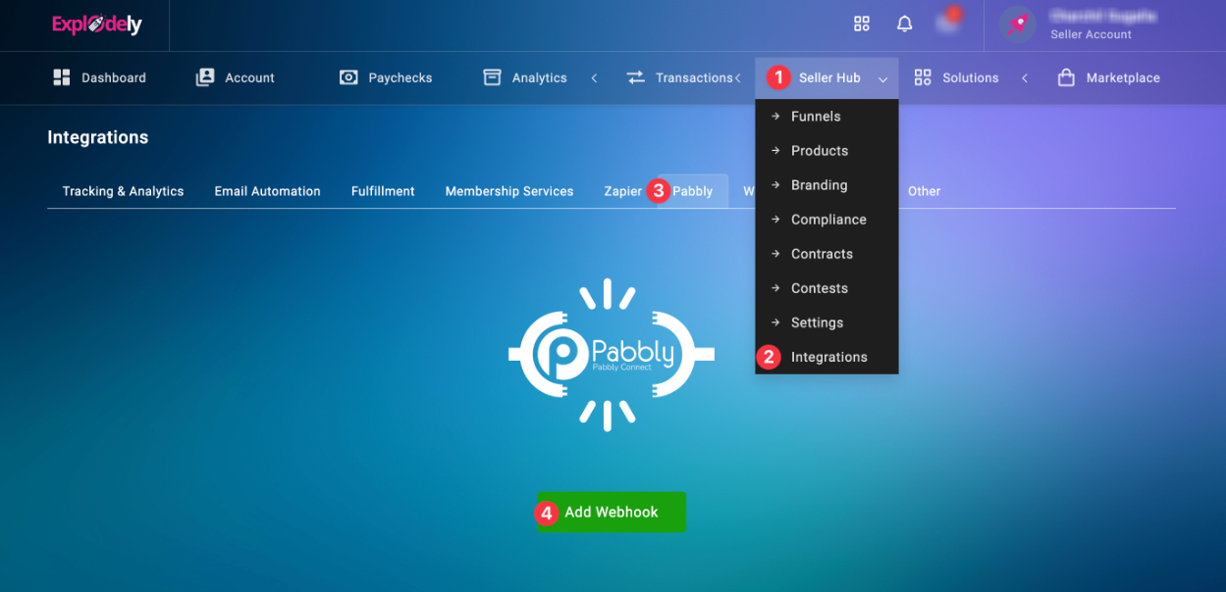Click the Seller Account label
Viewport: 1226px width, 592px height.
tap(1091, 34)
